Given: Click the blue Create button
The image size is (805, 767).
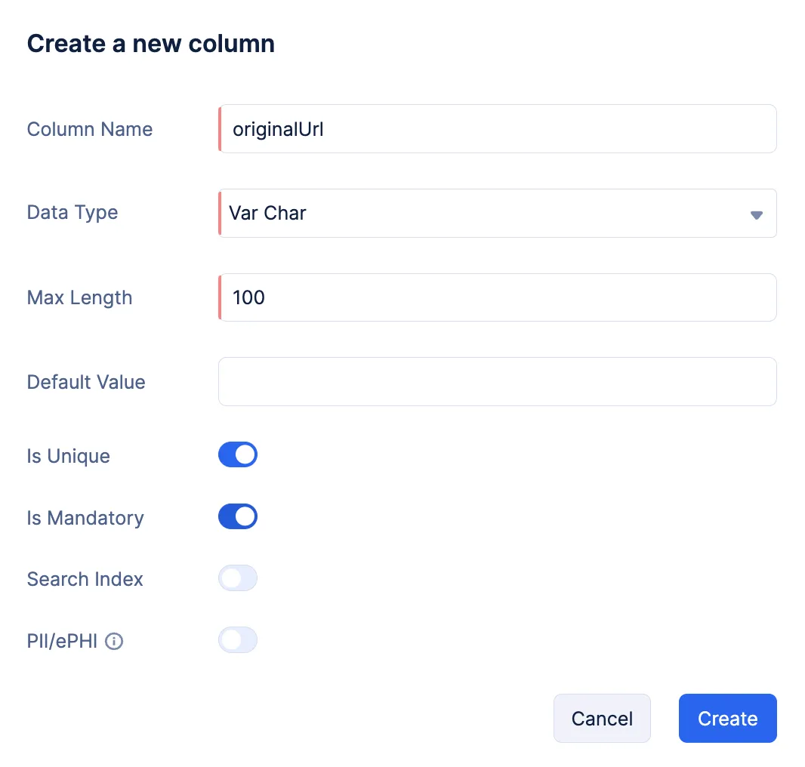Looking at the screenshot, I should click(x=727, y=719).
